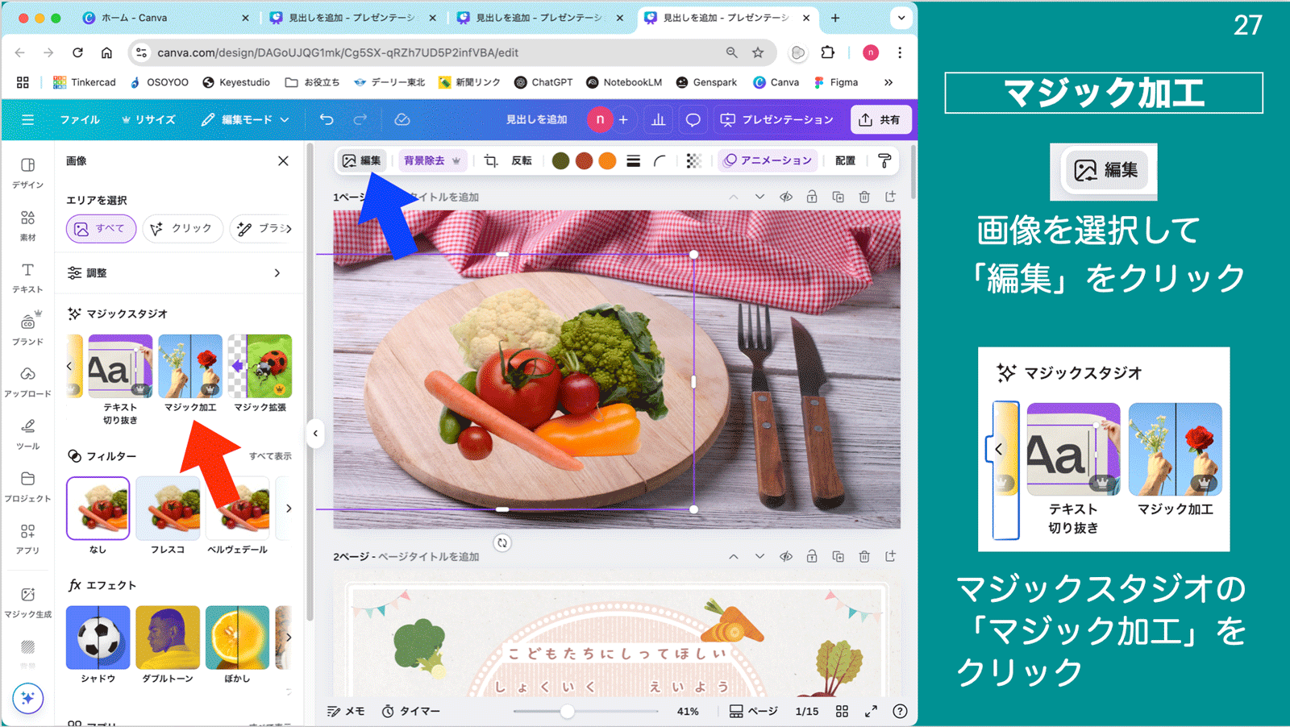
Task: Select the シャドウ effect thumbnail
Action: (x=98, y=638)
